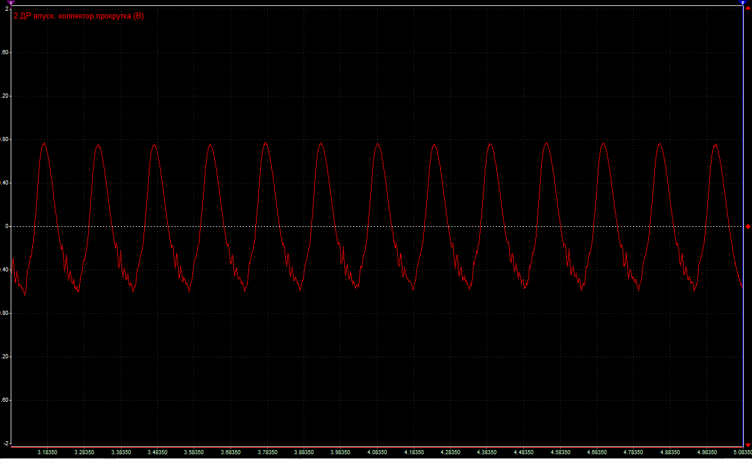Click the channel label '2 ДР впуск. коллектор прокрутка (В)'
This screenshot has height=459, width=752.
(79, 16)
